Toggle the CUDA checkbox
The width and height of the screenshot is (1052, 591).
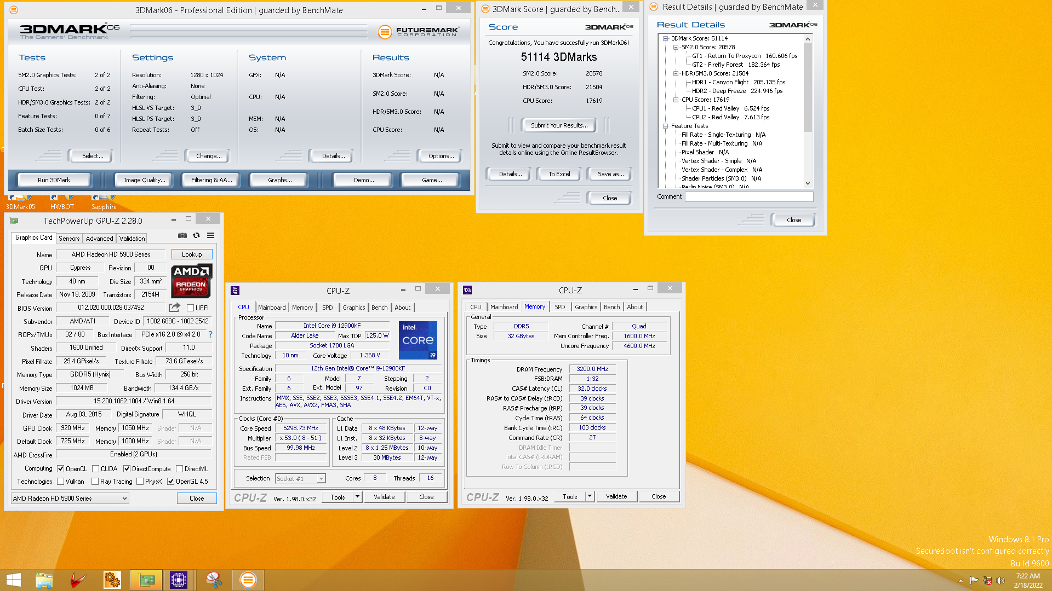95,469
